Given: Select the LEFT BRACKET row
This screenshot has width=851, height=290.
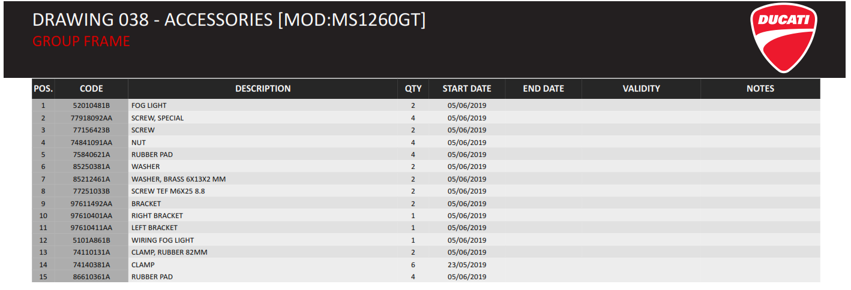Looking at the screenshot, I should click(x=154, y=228).
